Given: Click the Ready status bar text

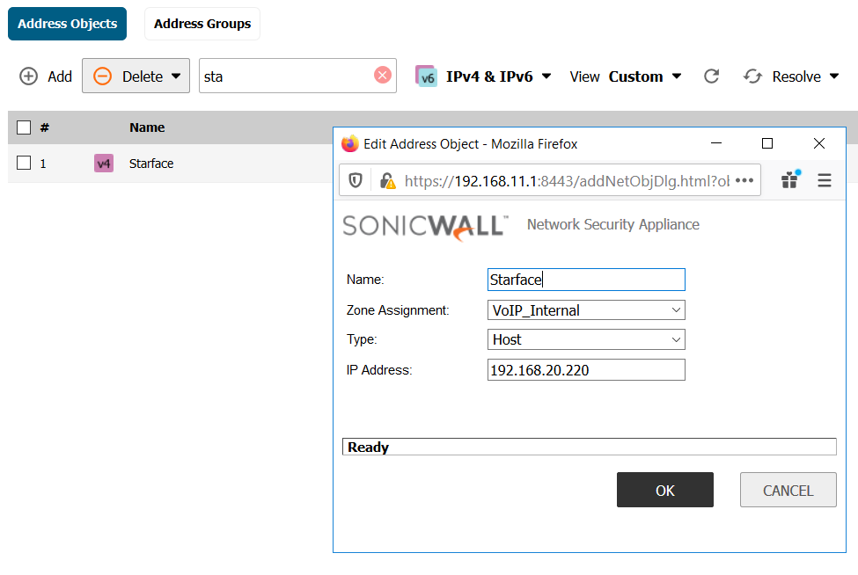Looking at the screenshot, I should [368, 448].
